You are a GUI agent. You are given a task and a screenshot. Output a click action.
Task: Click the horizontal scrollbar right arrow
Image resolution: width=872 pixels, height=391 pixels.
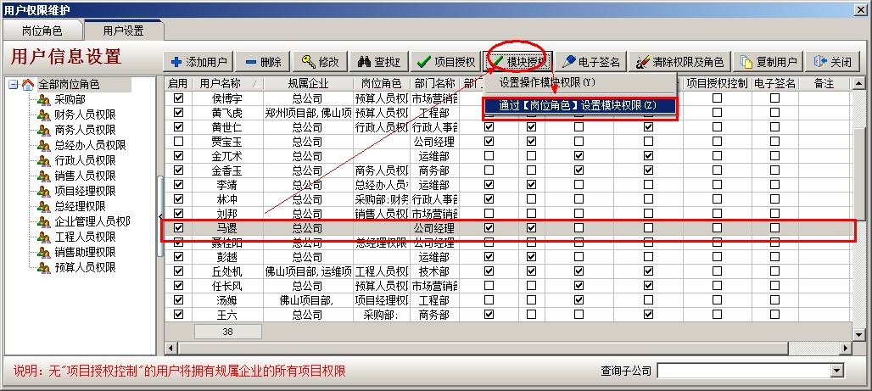pyautogui.click(x=849, y=349)
